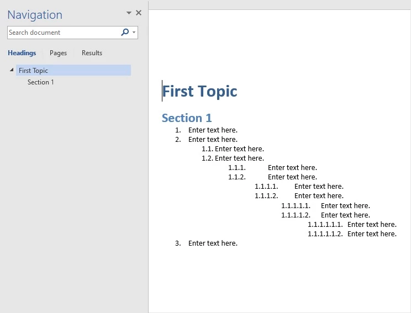Switch to the Headings tab
The image size is (411, 313).
coord(22,53)
